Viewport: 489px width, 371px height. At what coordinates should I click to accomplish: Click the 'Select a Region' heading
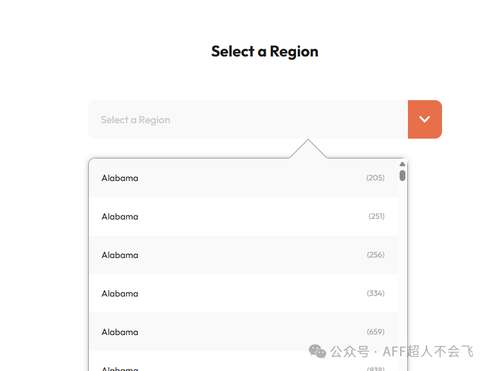(x=264, y=51)
